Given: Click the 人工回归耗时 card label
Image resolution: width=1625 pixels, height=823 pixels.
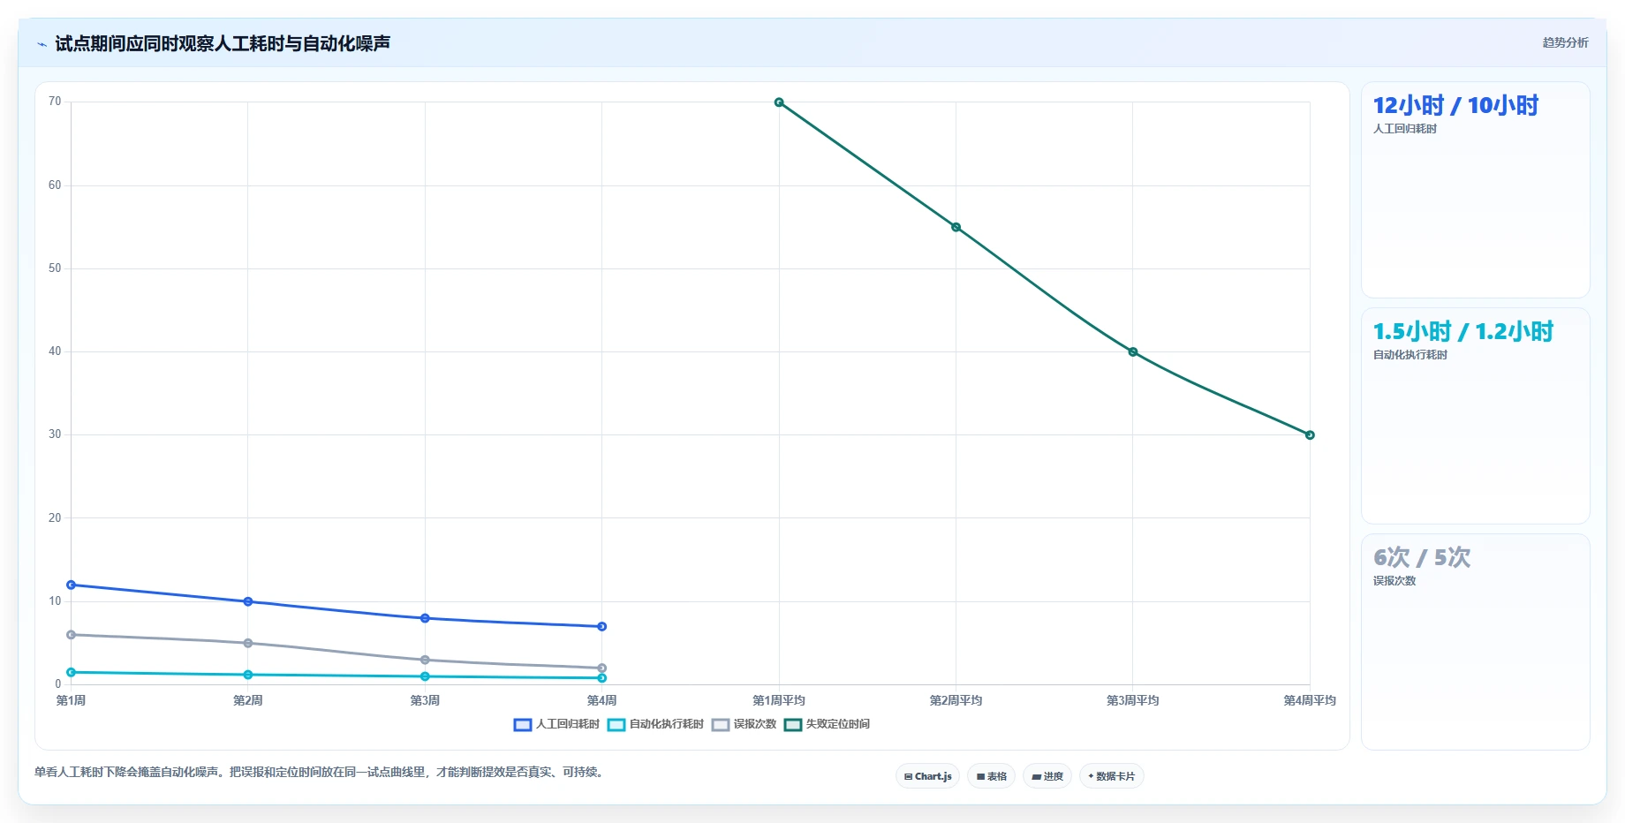Looking at the screenshot, I should 1404,129.
